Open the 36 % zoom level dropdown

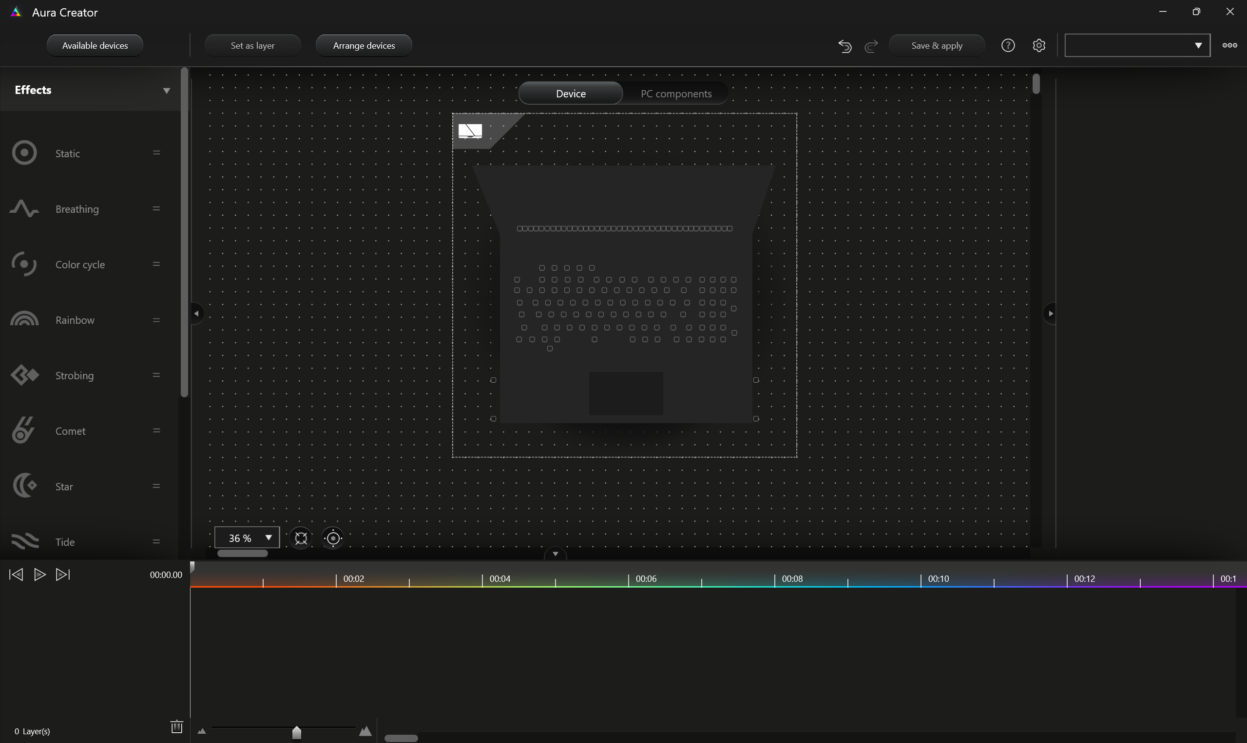click(247, 538)
